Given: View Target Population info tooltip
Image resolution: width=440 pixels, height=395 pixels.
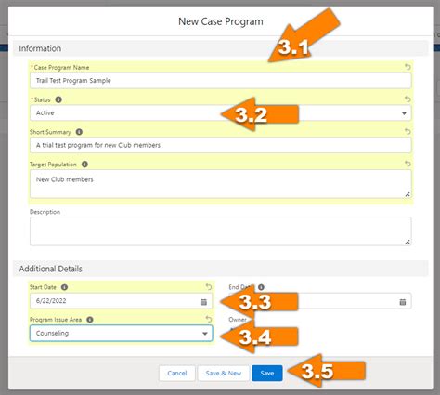Looking at the screenshot, I should [84, 164].
